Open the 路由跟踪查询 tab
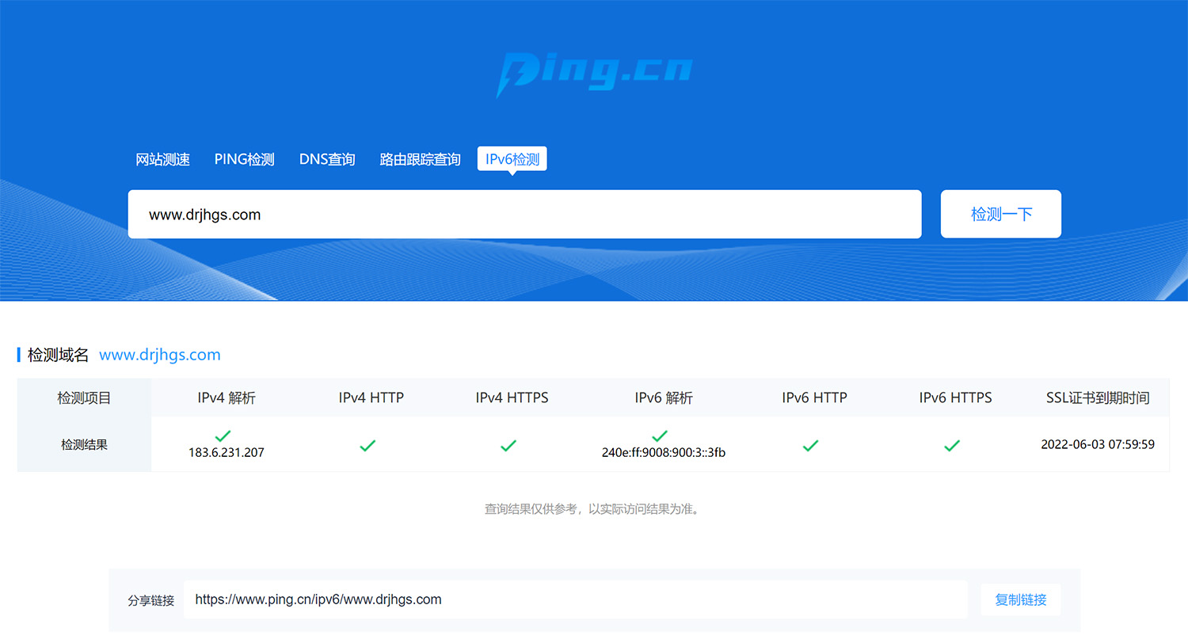This screenshot has height=639, width=1188. (x=421, y=159)
